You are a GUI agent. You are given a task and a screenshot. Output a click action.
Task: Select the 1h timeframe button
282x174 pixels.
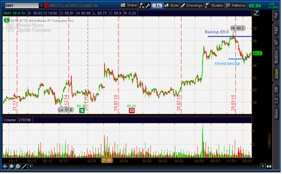pos(157,5)
